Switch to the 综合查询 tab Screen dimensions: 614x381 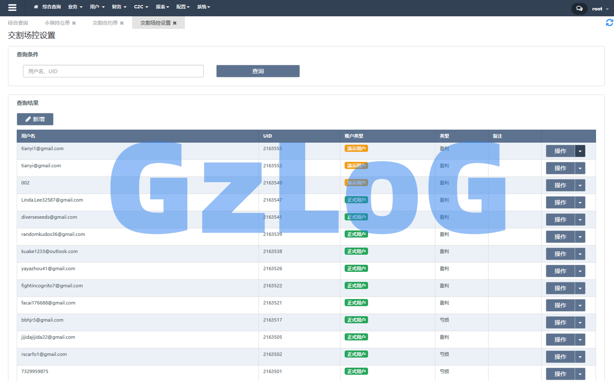(x=18, y=23)
